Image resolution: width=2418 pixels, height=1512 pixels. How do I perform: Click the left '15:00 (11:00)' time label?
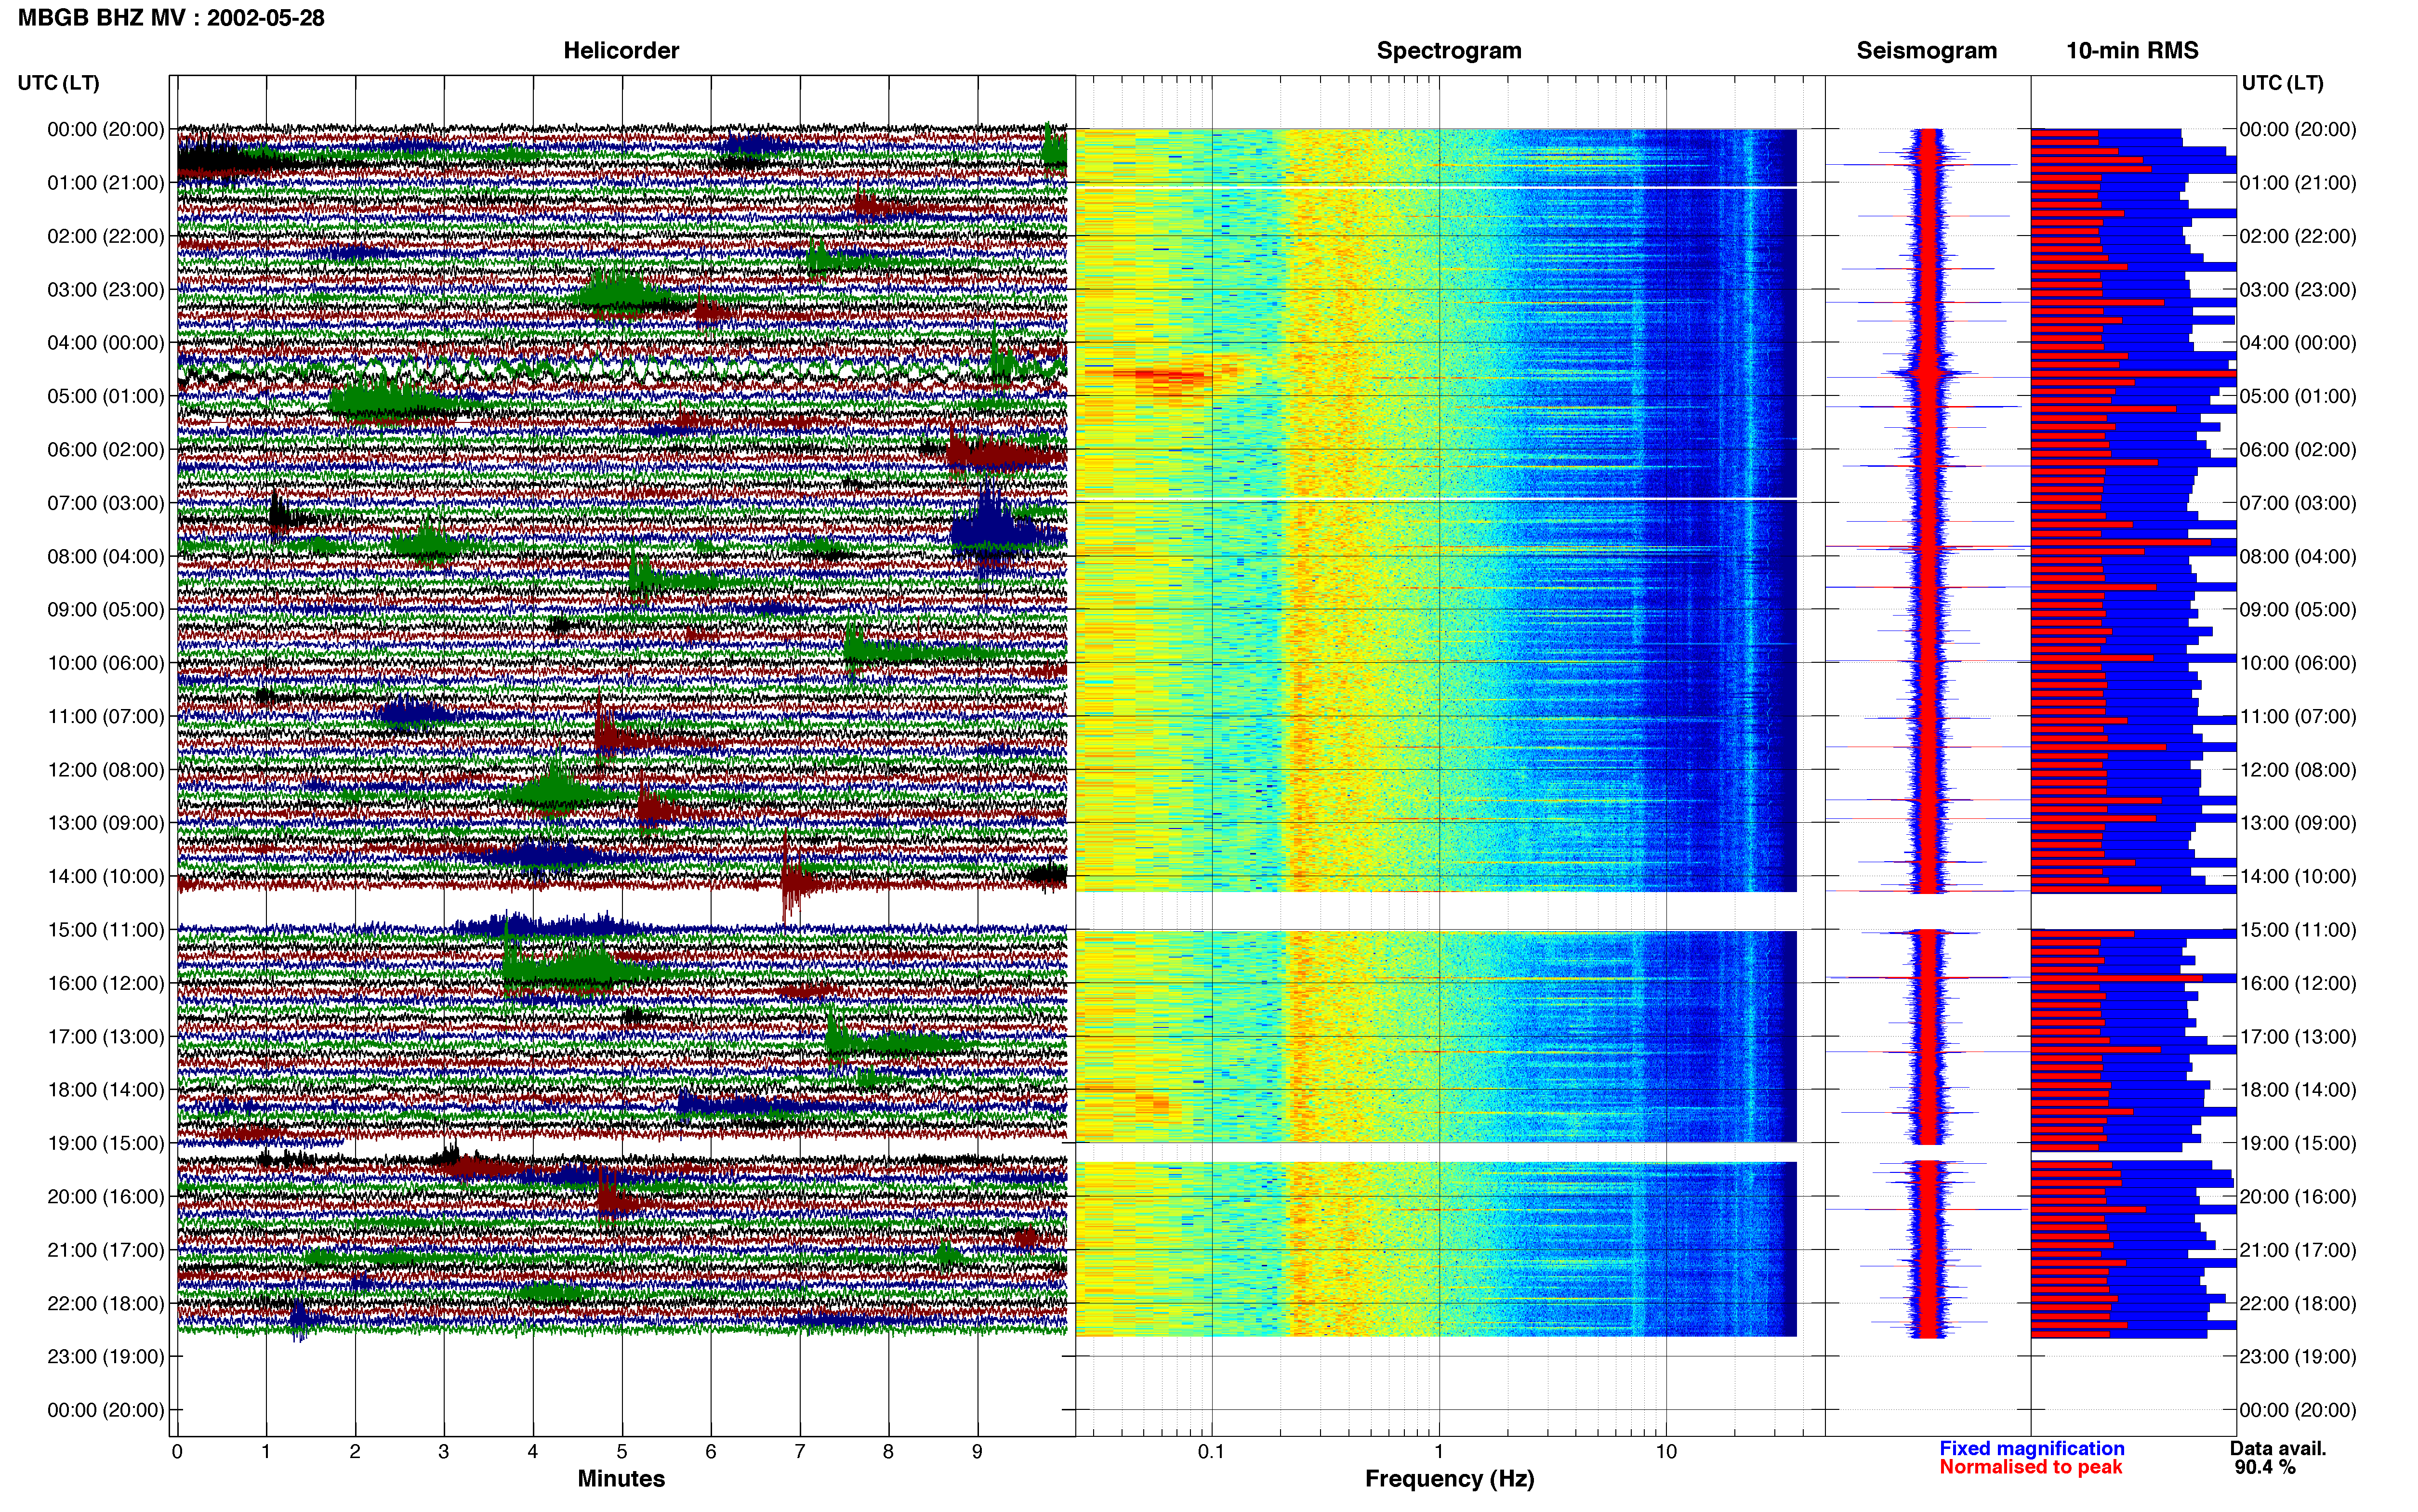(106, 930)
